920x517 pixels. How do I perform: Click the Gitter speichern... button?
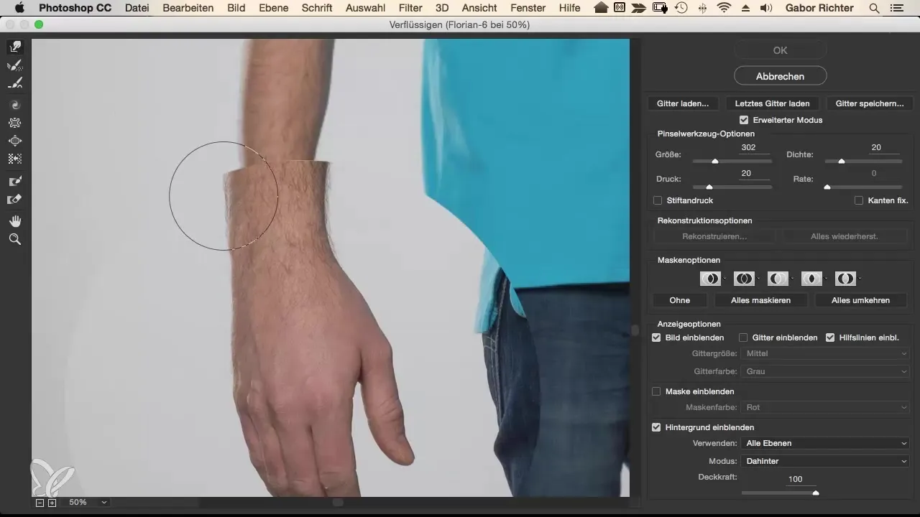coord(870,103)
